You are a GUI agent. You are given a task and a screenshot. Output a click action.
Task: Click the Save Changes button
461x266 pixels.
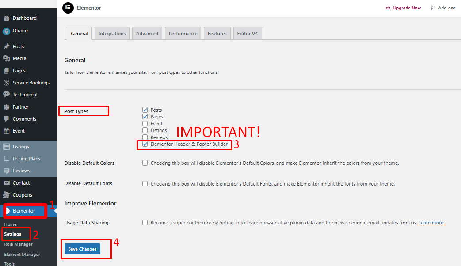click(x=82, y=249)
